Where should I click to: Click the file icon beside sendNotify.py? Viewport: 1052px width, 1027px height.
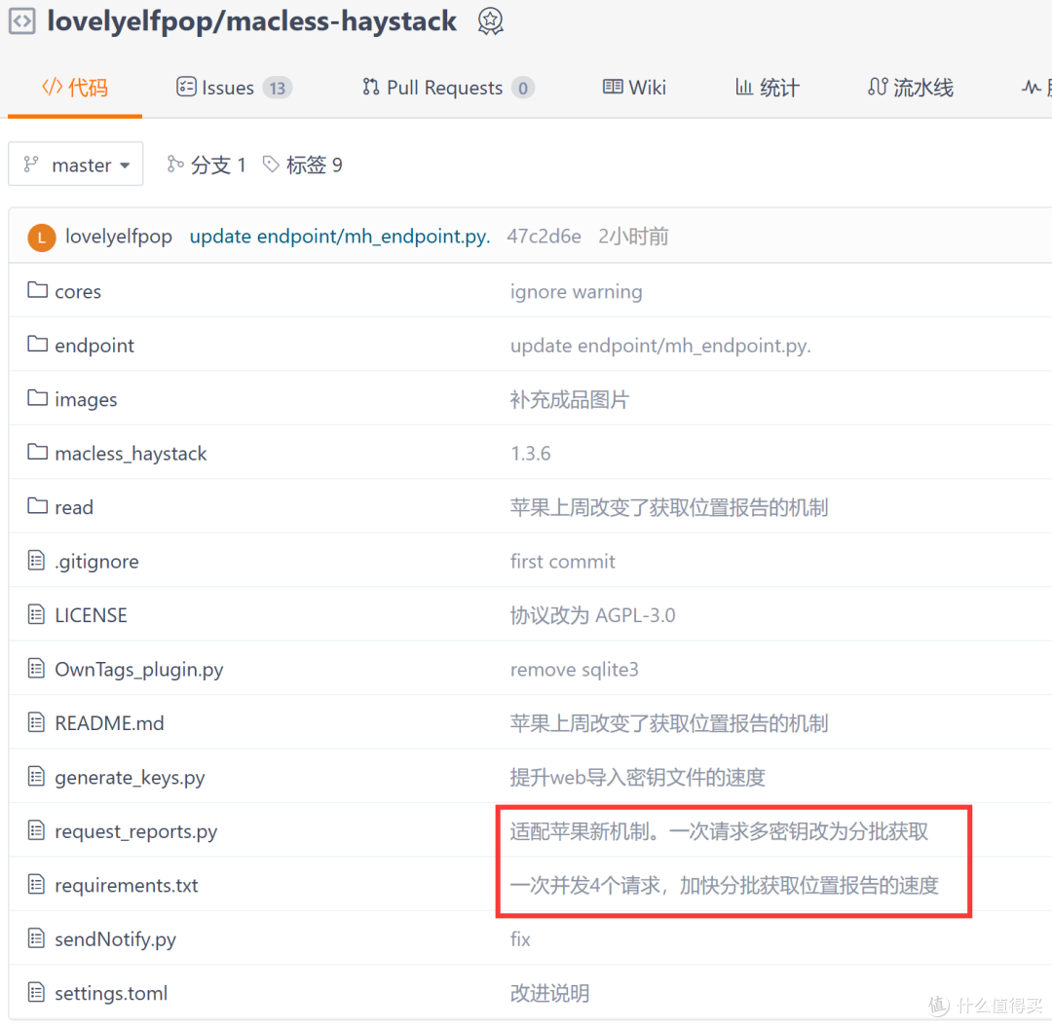tap(36, 938)
